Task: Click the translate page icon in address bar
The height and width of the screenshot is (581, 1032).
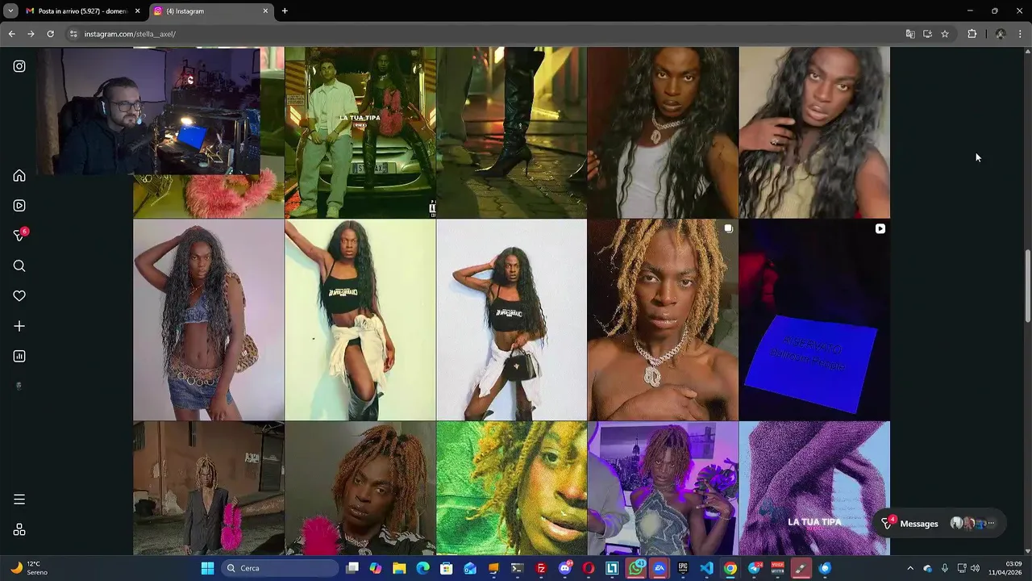Action: [x=910, y=34]
